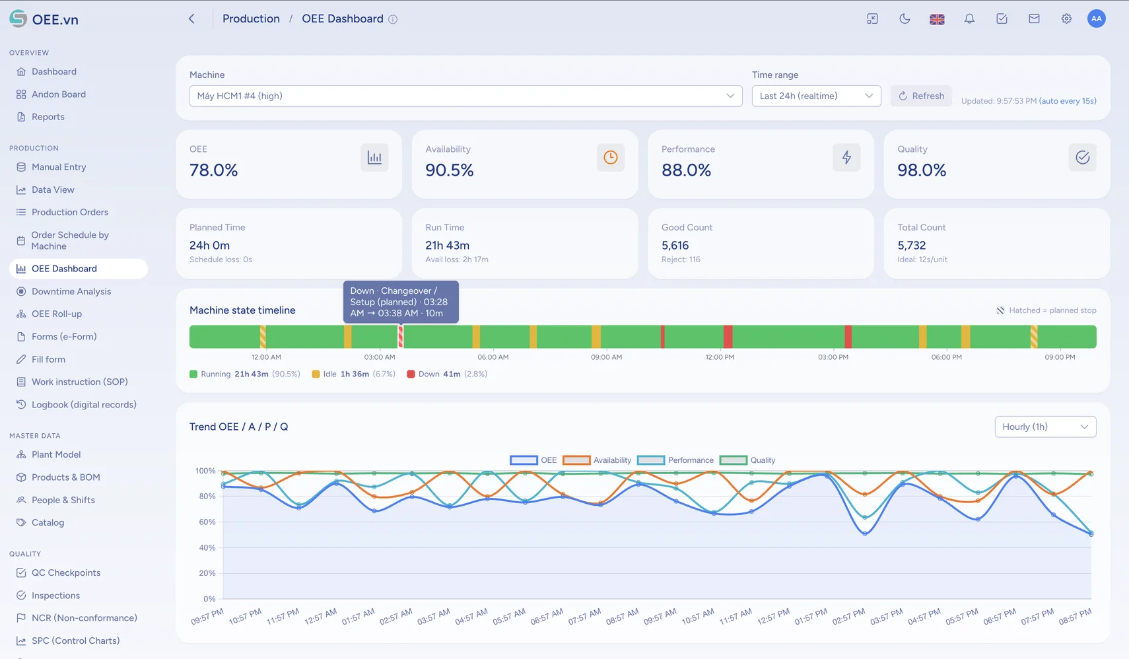Open Order Schedule by Machine
The width and height of the screenshot is (1129, 659).
(x=79, y=240)
